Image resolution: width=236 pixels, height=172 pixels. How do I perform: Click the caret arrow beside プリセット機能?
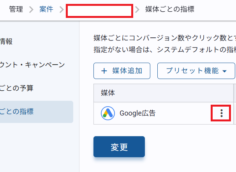[x=225, y=71]
